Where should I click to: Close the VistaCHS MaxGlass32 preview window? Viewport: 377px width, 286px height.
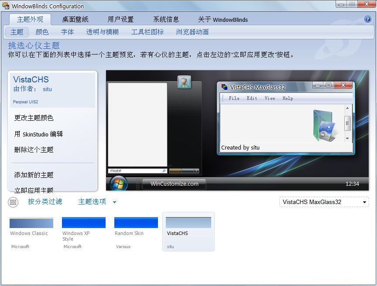pos(343,85)
